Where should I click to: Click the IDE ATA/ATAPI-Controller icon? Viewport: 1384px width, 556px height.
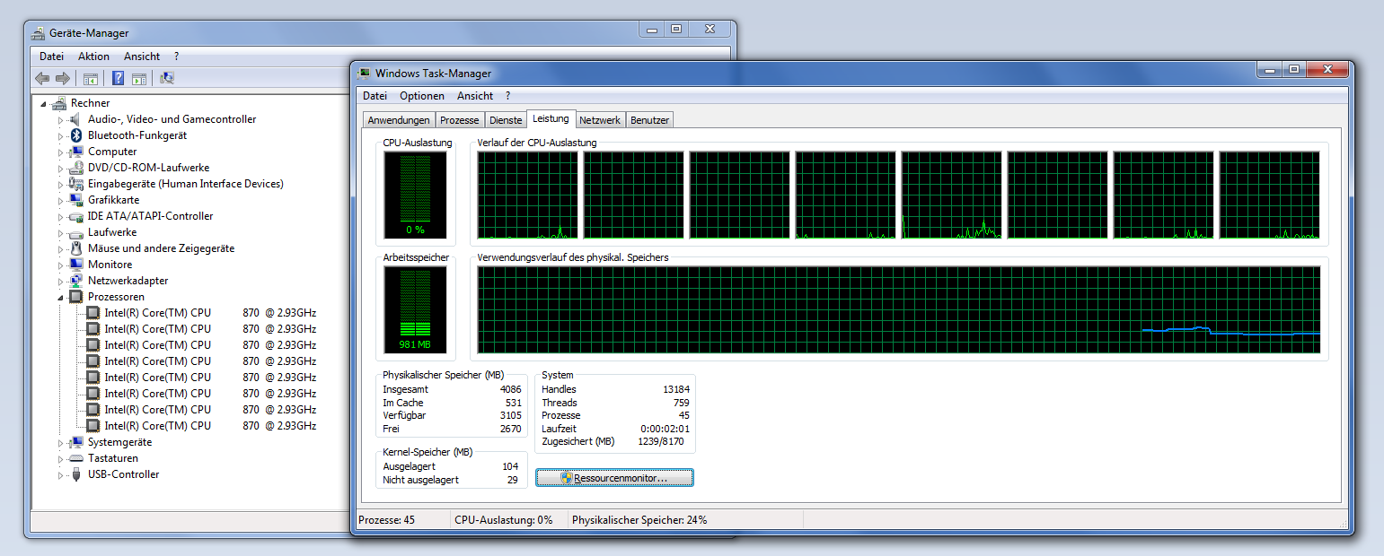76,216
